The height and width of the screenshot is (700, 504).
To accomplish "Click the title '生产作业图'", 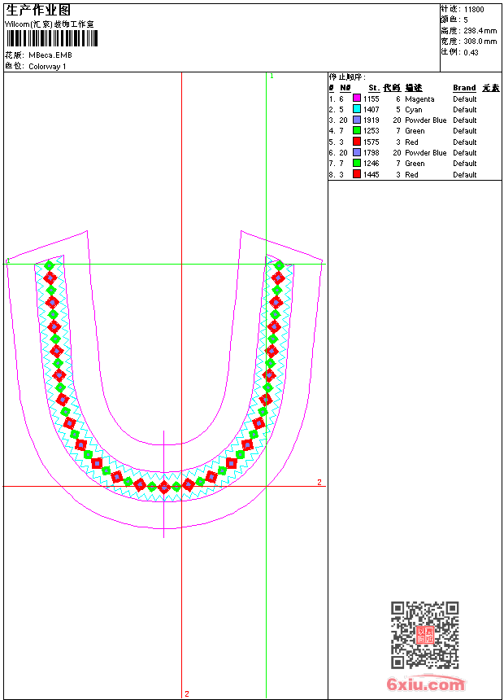I will tap(38, 11).
